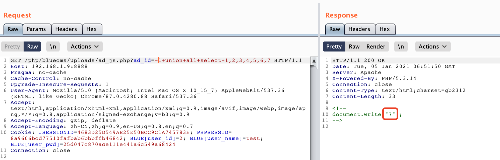Viewport: 500px width, 160px height.
Task: Expand the Request Actions dropdown
Action: 85,47
